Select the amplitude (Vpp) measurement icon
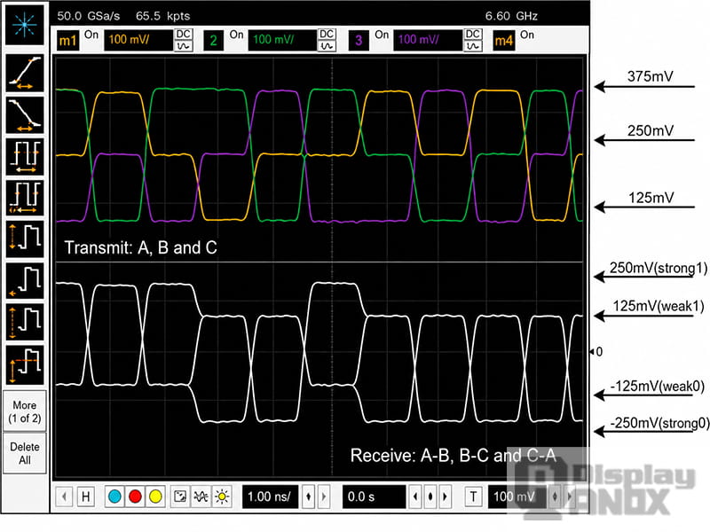The image size is (710, 532). [25, 239]
